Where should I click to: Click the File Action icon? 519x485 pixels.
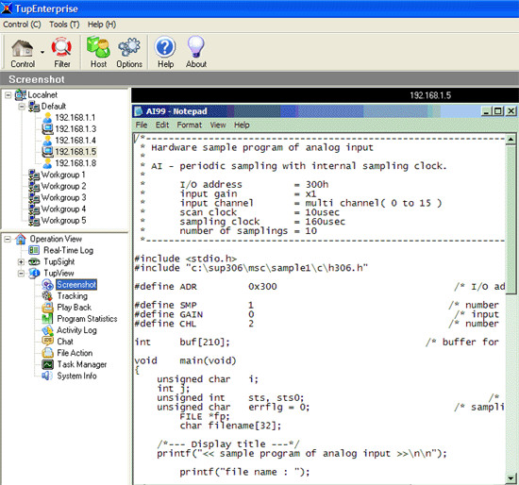click(47, 353)
